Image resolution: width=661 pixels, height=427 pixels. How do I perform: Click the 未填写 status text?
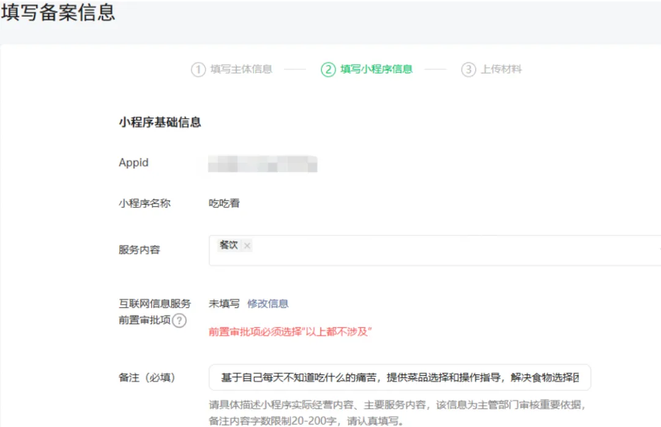(x=224, y=303)
